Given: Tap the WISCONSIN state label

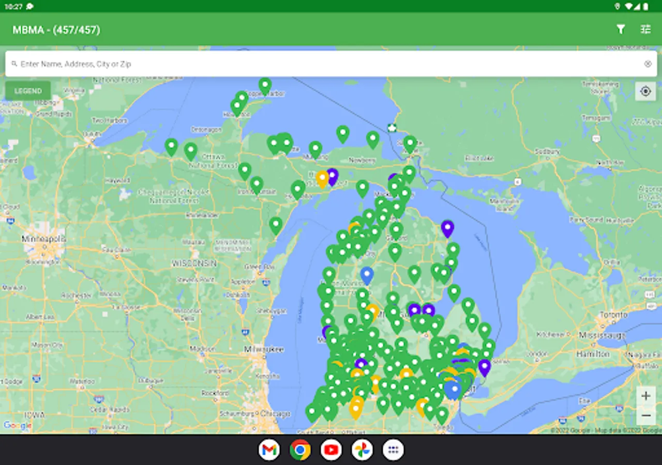Looking at the screenshot, I should (x=194, y=263).
